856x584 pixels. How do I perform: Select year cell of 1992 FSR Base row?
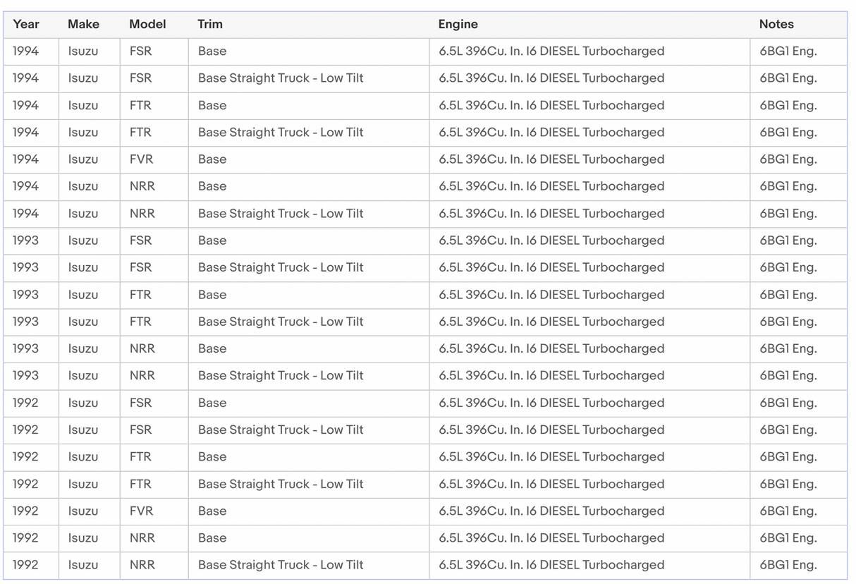[25, 403]
